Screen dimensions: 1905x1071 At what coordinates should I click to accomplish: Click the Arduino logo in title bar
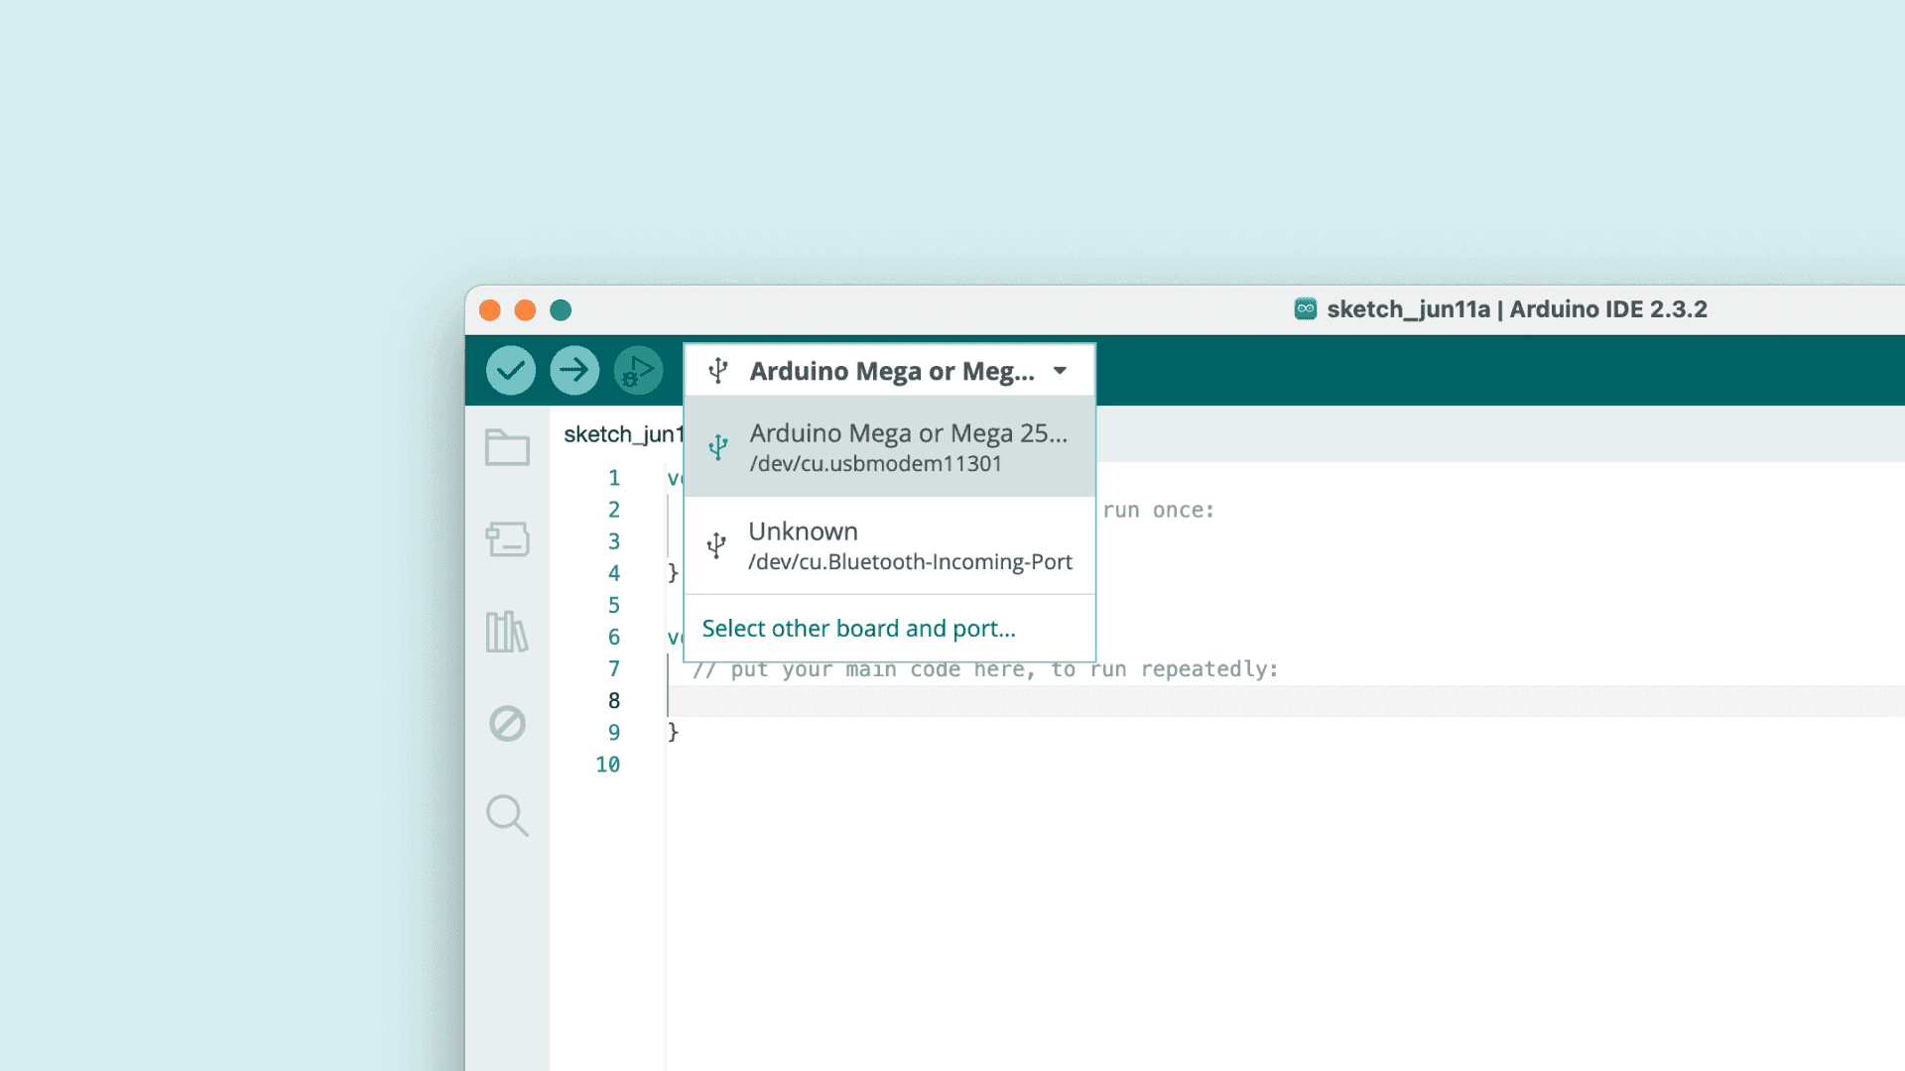coord(1305,309)
